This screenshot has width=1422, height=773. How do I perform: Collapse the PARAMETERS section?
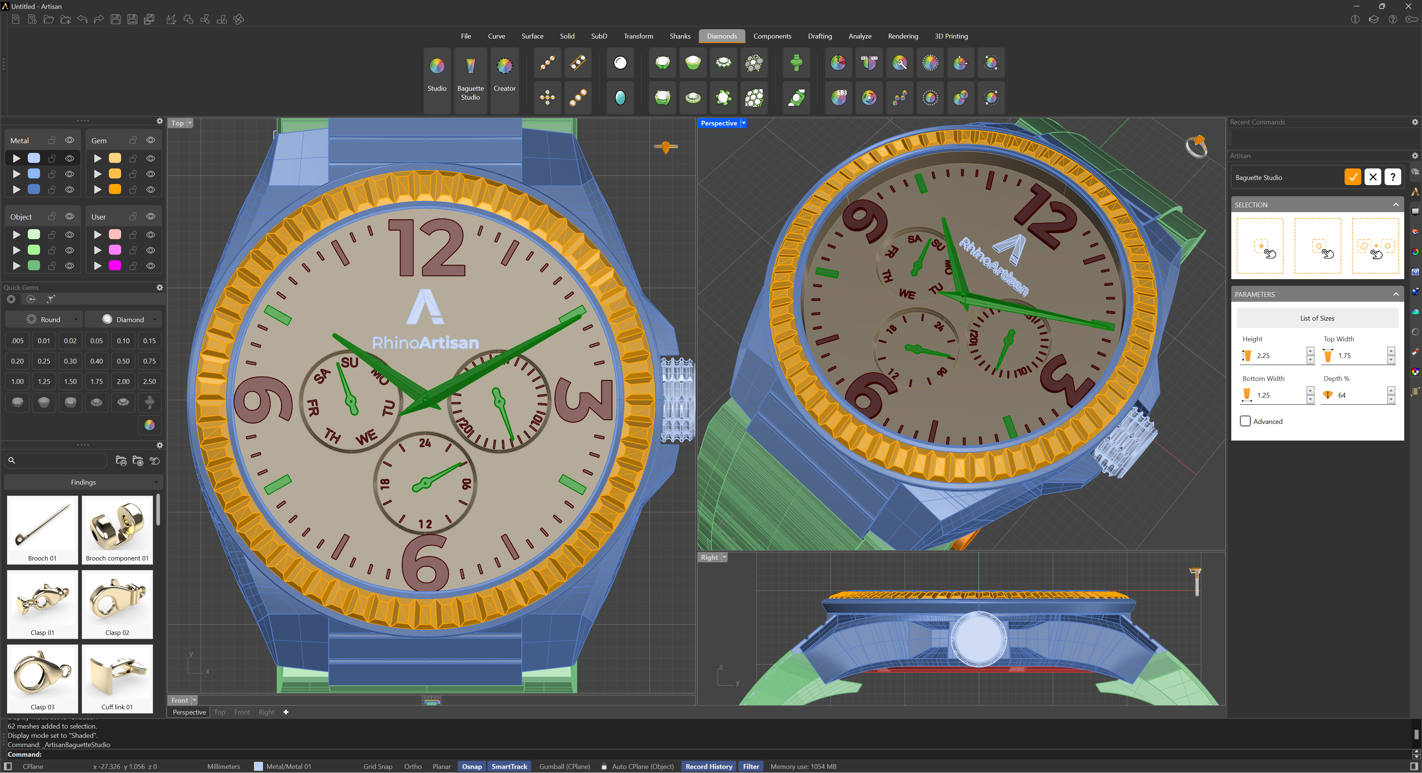1395,294
